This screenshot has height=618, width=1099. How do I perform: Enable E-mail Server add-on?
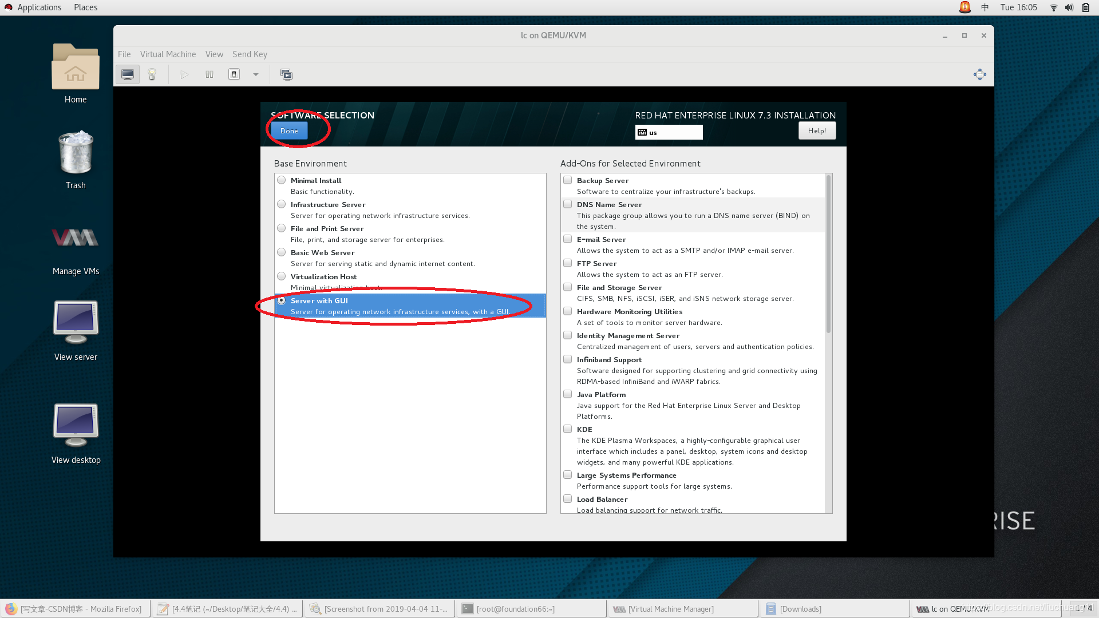tap(567, 239)
